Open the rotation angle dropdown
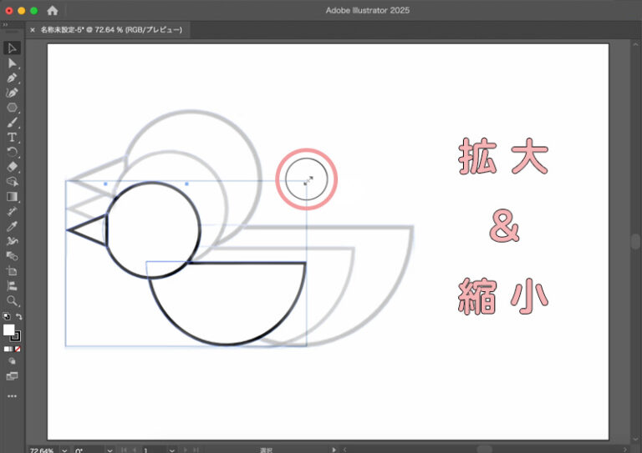The image size is (642, 453). click(x=111, y=450)
